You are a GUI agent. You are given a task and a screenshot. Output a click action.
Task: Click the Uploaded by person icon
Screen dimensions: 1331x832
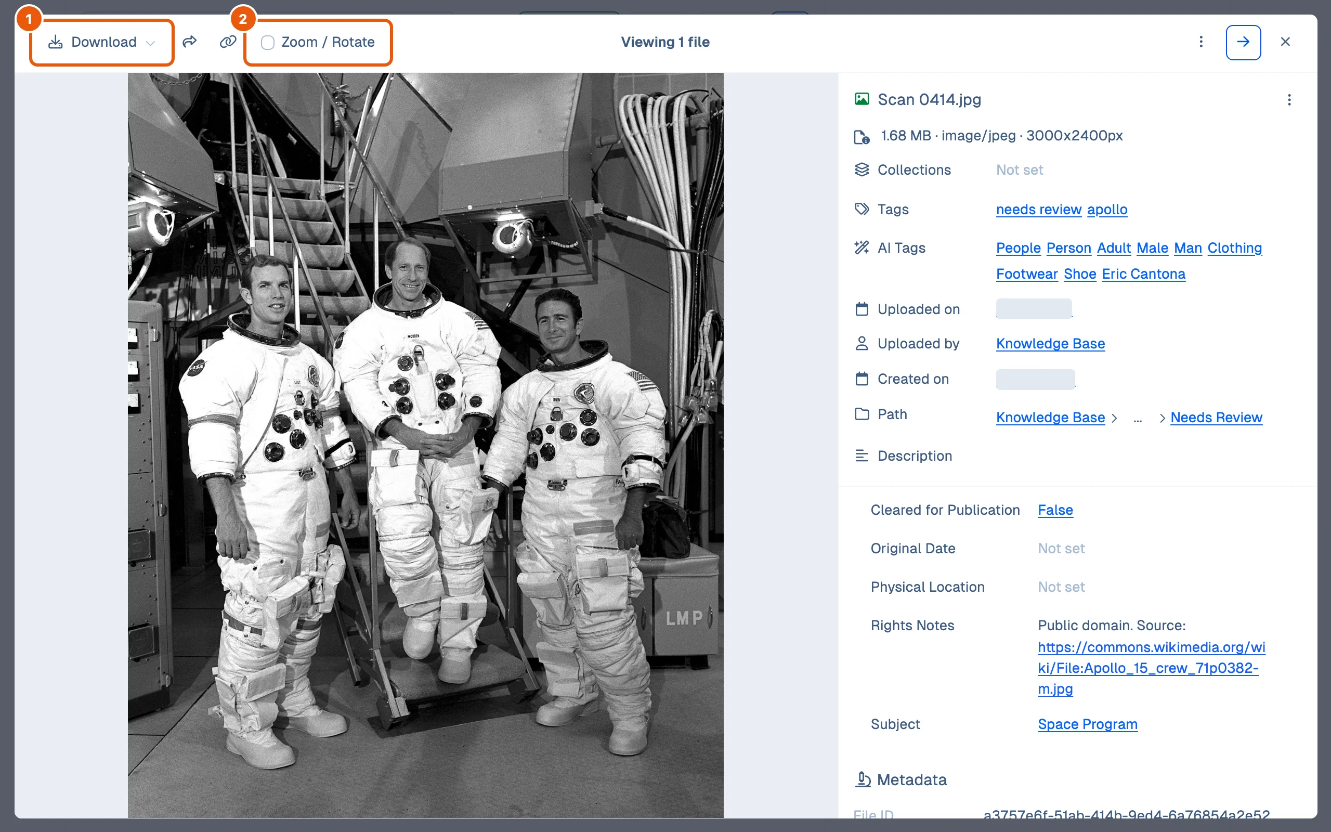coord(862,343)
